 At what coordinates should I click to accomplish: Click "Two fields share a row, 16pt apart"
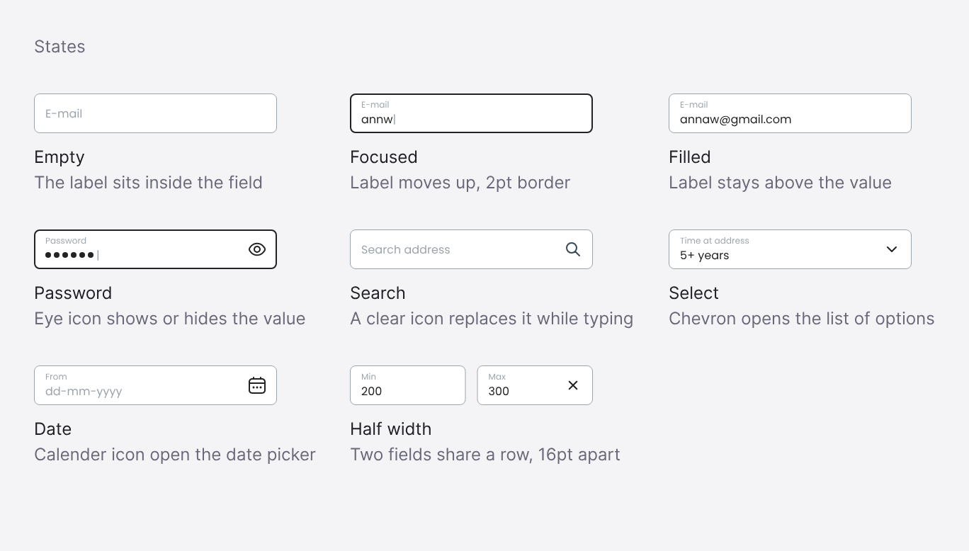[485, 455]
